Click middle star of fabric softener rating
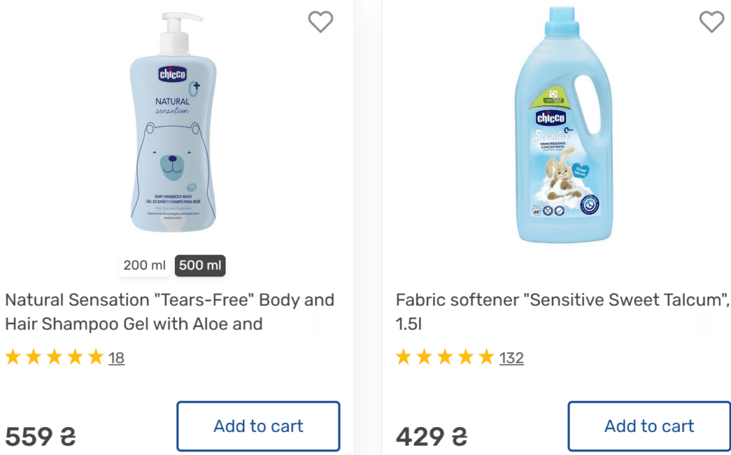 (445, 357)
